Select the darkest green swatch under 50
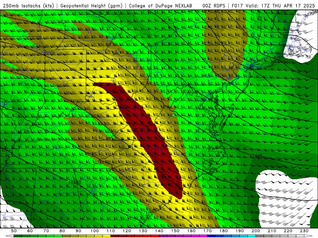Image resolution: width=318 pixels, height=238 pixels. pos(18,236)
